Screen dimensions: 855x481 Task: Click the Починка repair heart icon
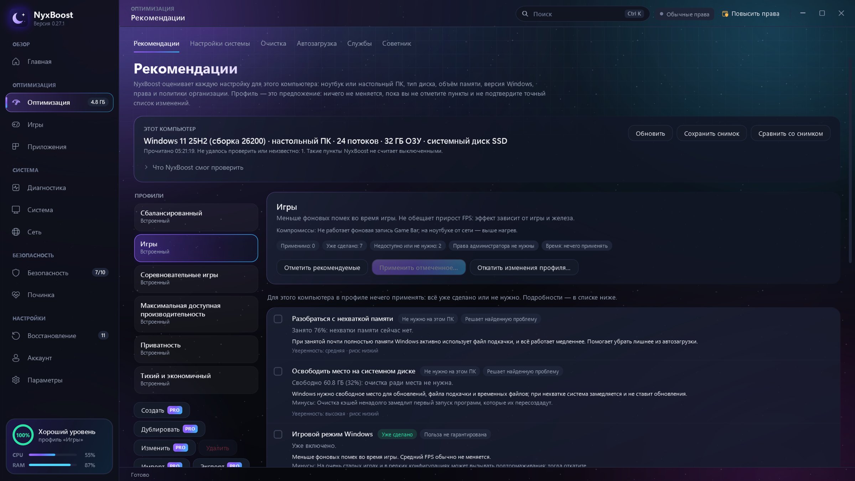pyautogui.click(x=16, y=295)
